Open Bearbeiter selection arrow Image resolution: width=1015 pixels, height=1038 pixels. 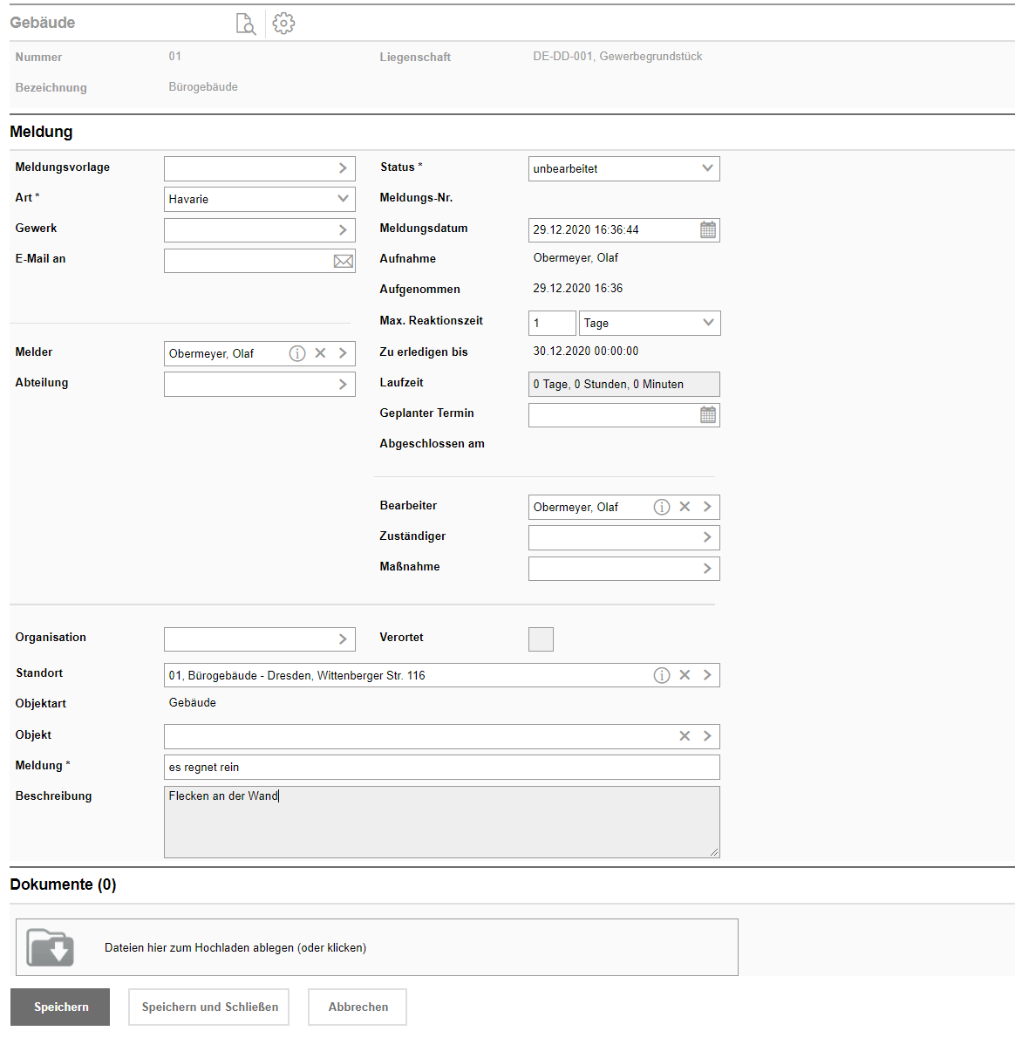(x=707, y=507)
